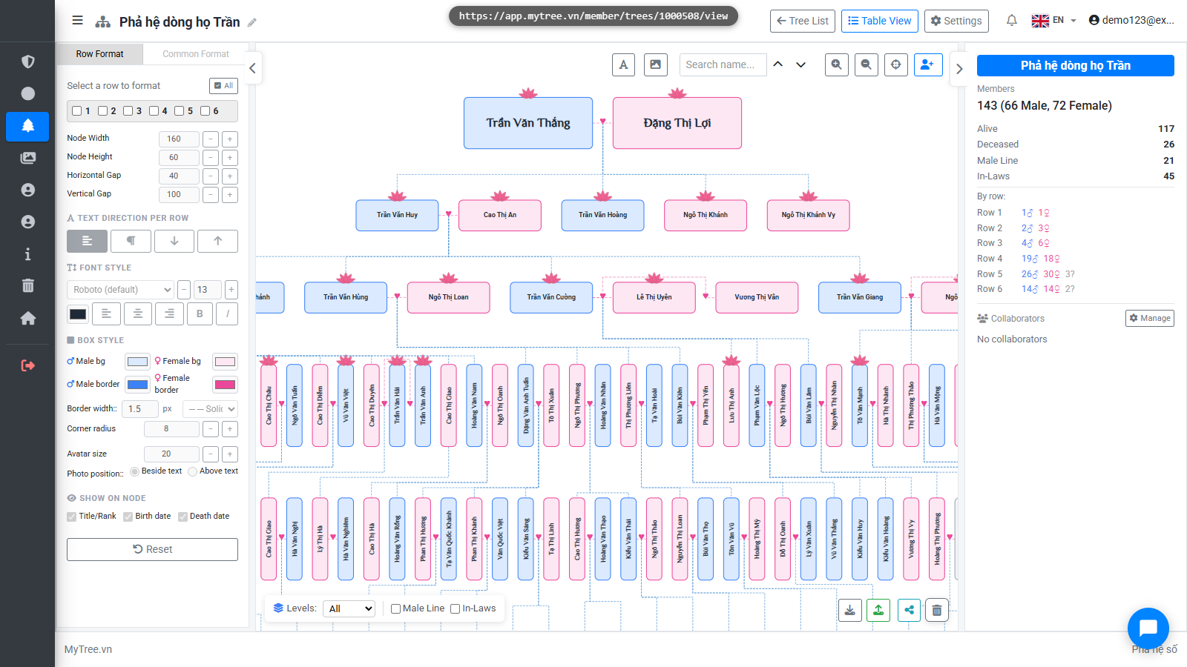Open the border style Solid dropdown
The image size is (1187, 667).
211,408
